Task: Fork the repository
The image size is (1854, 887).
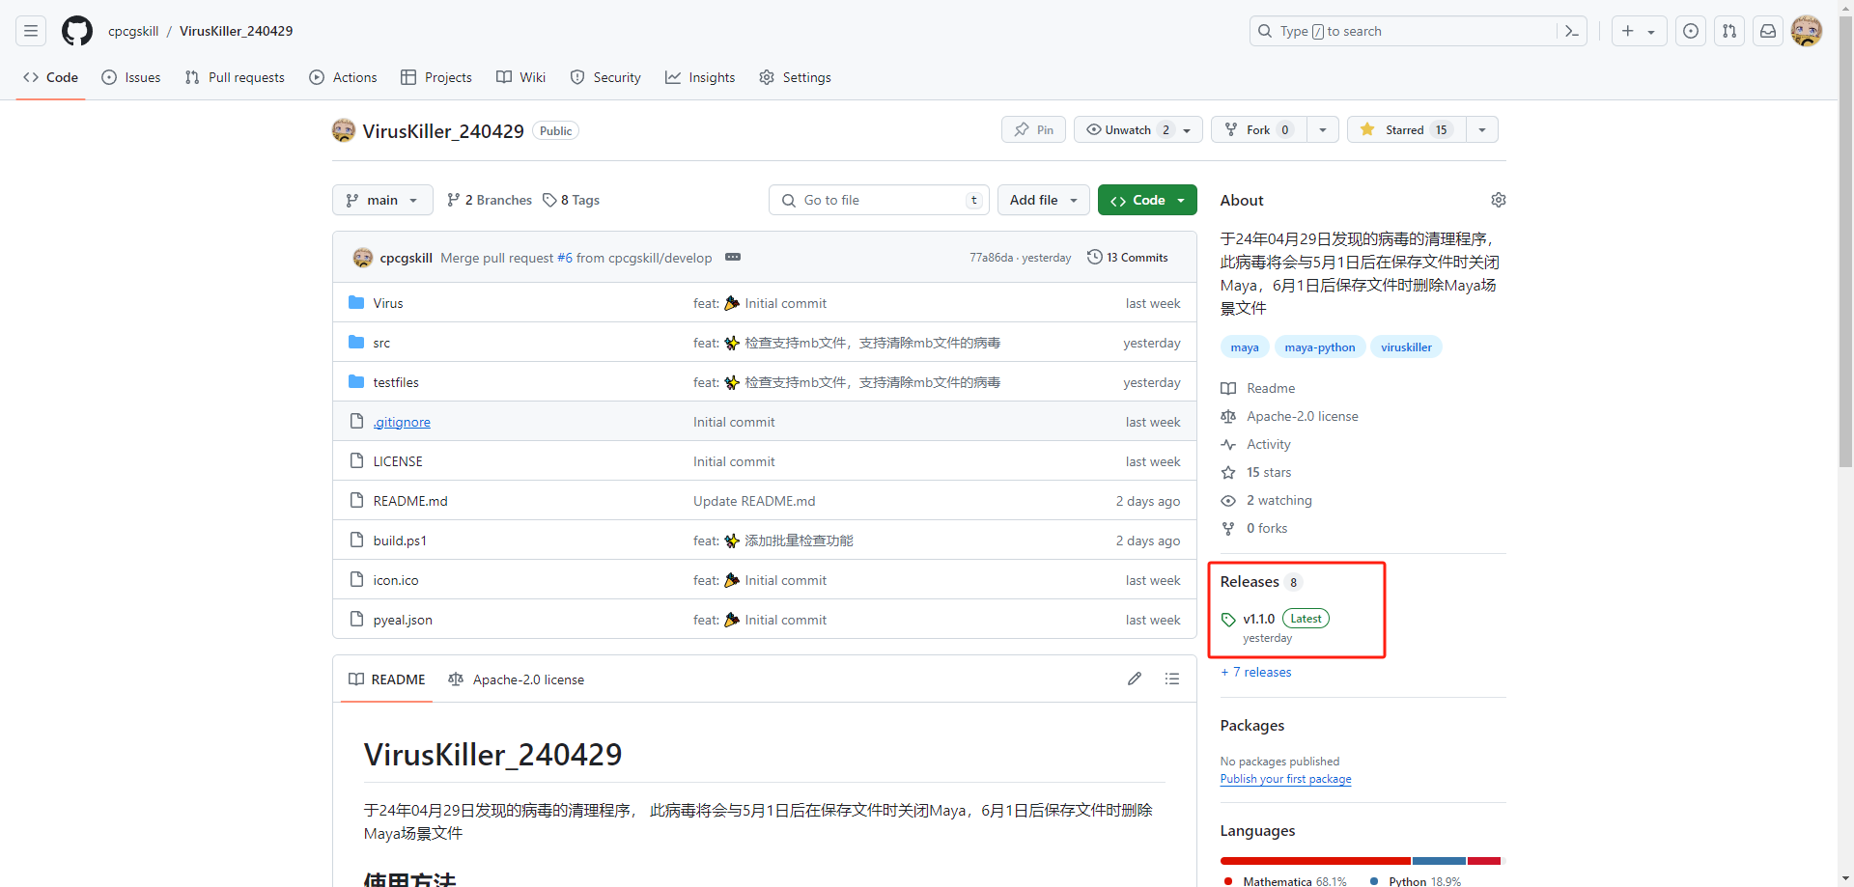Action: tap(1259, 129)
